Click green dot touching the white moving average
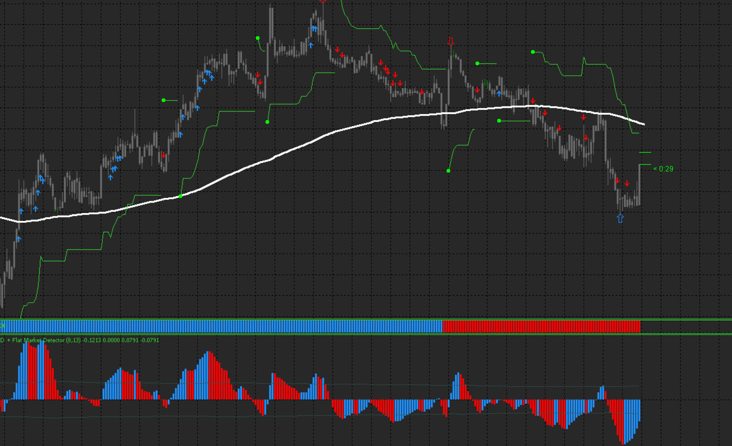 click(180, 196)
